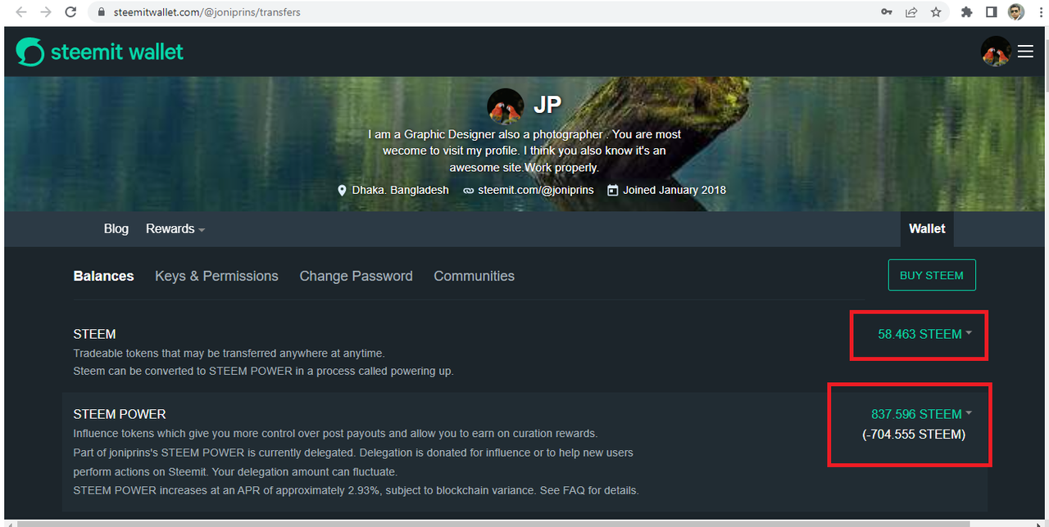Image resolution: width=1049 pixels, height=527 pixels.
Task: Click the user avatar in the header
Action: tap(996, 52)
